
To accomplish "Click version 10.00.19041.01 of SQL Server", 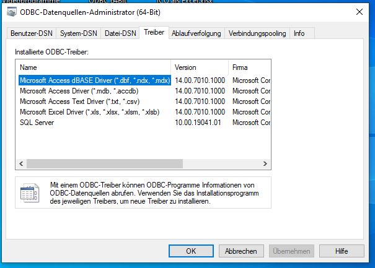I will click(198, 123).
